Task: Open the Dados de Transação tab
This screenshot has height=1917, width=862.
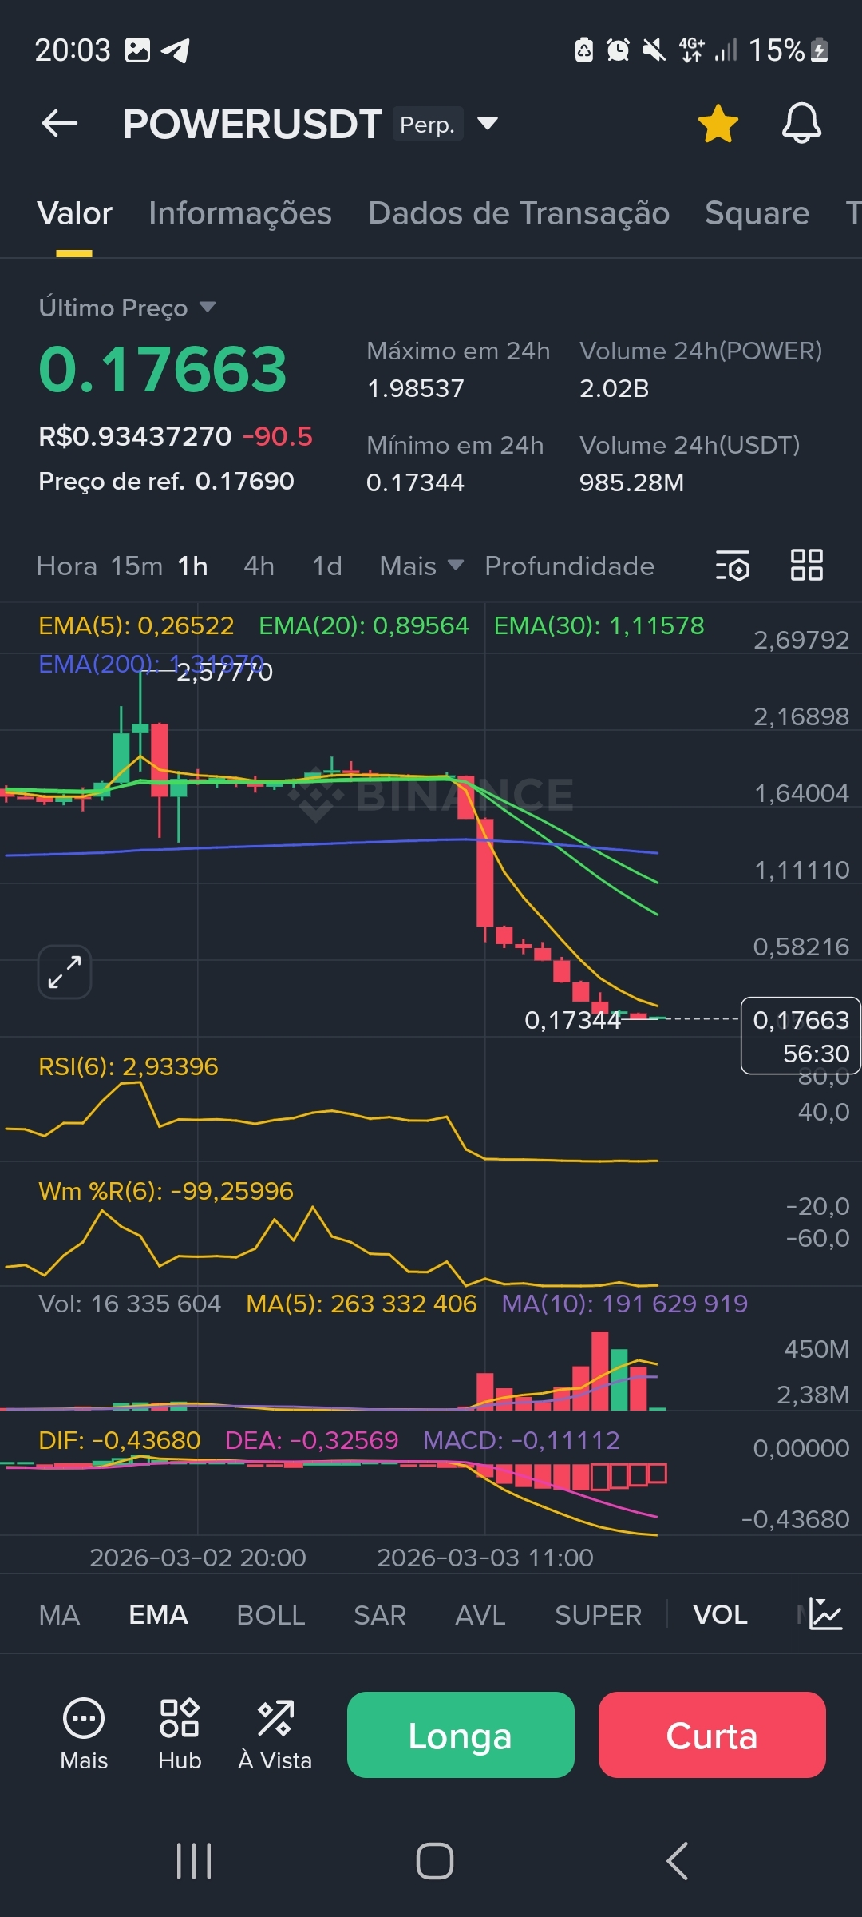Action: tap(519, 213)
